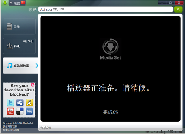185x134 pixels.
Task: Select the 媒体播放器 media player tab
Action: click(x=21, y=66)
